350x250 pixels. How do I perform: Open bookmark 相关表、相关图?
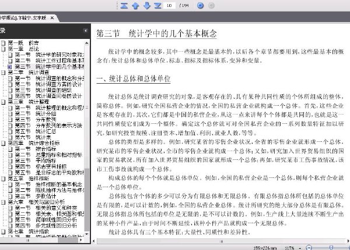[50, 214]
